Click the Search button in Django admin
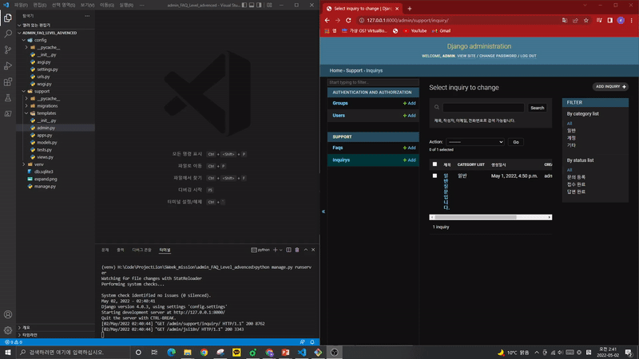Viewport: 639px width, 359px height. pos(537,108)
